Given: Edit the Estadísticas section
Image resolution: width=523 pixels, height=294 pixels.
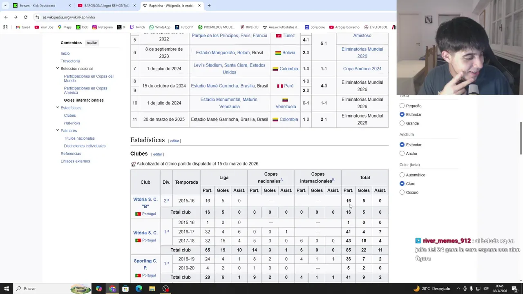Looking at the screenshot, I should 174,141.
